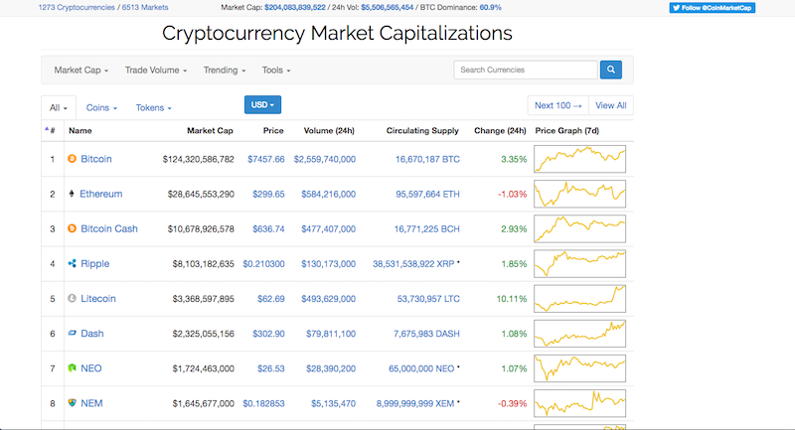The width and height of the screenshot is (795, 430).
Task: Open Bitcoin Cash 7-day price graph
Action: point(580,229)
